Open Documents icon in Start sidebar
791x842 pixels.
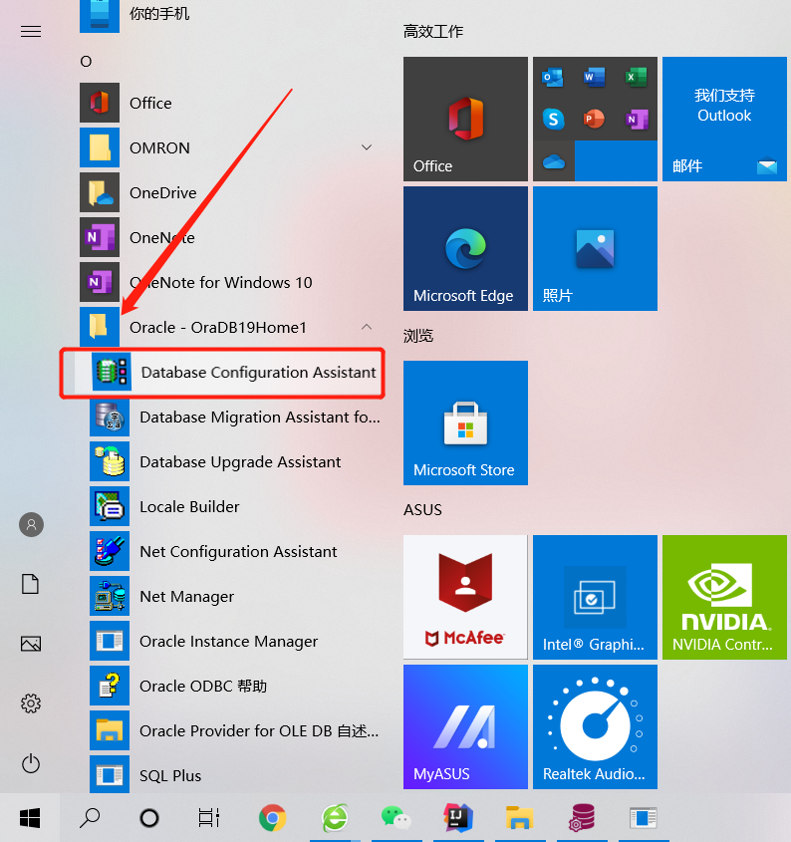(31, 584)
